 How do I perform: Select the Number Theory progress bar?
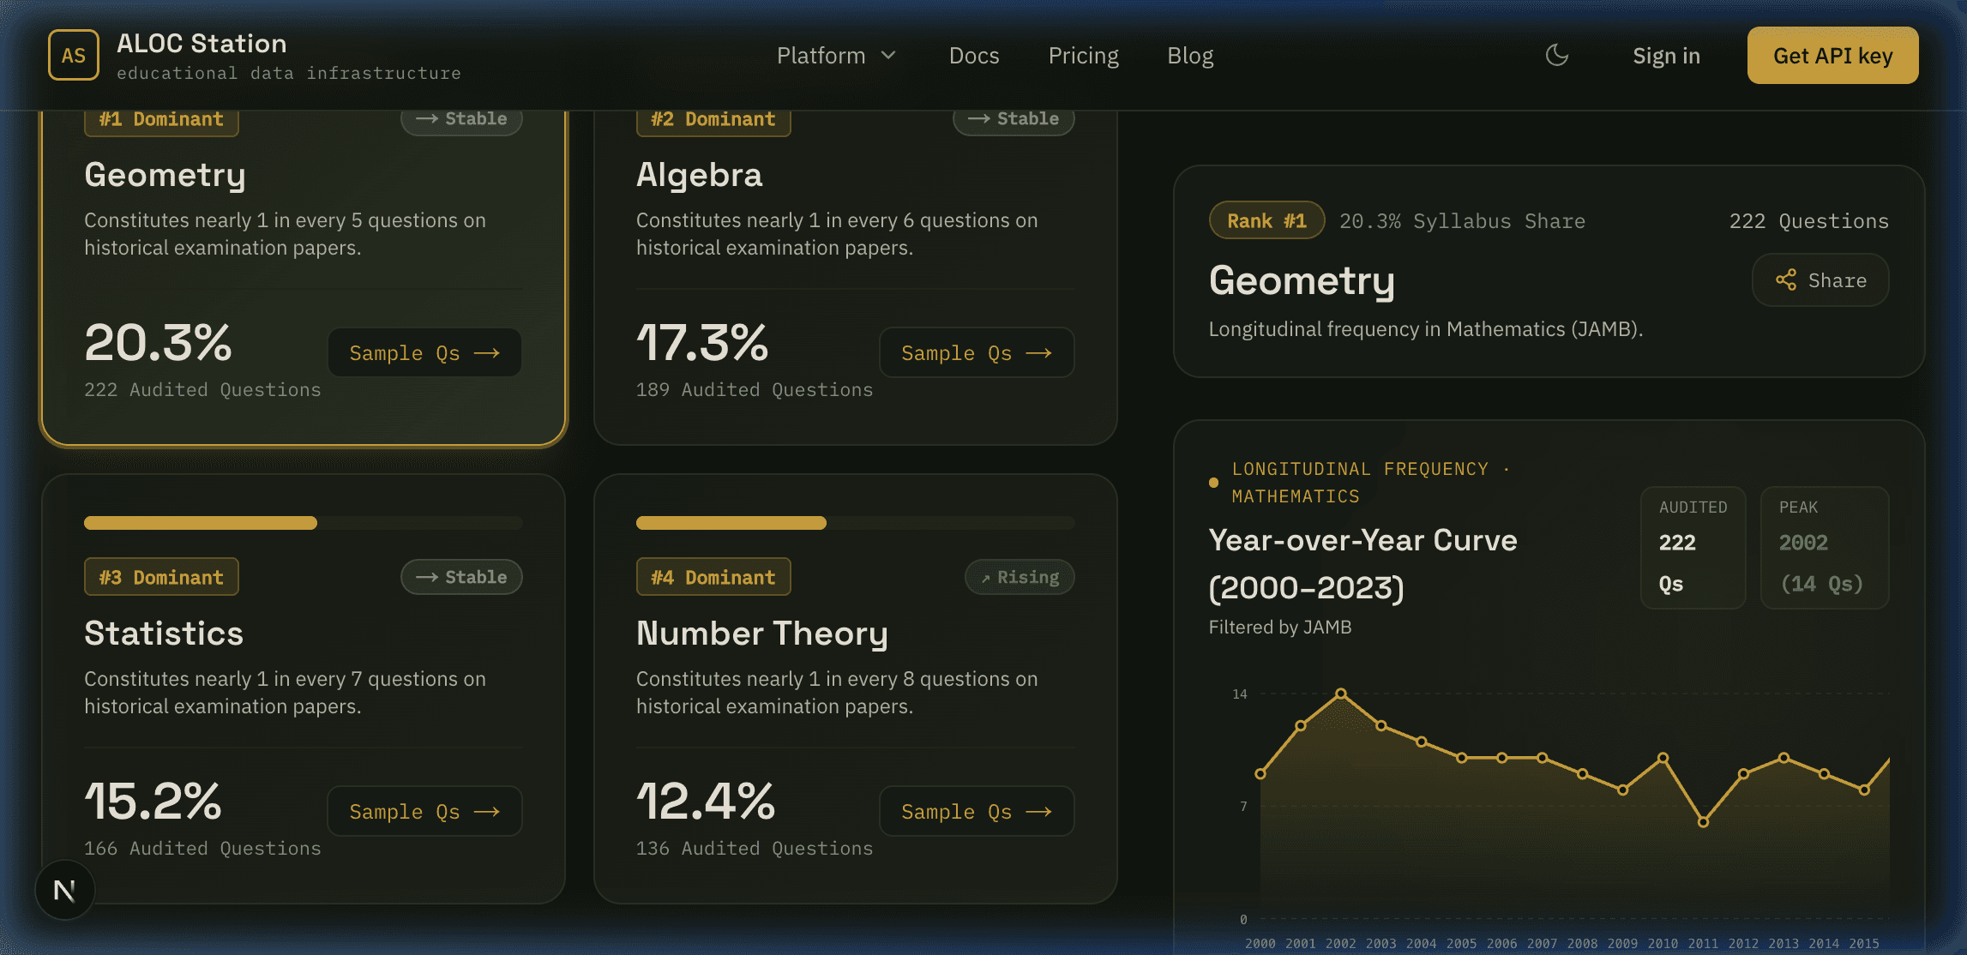pos(855,523)
